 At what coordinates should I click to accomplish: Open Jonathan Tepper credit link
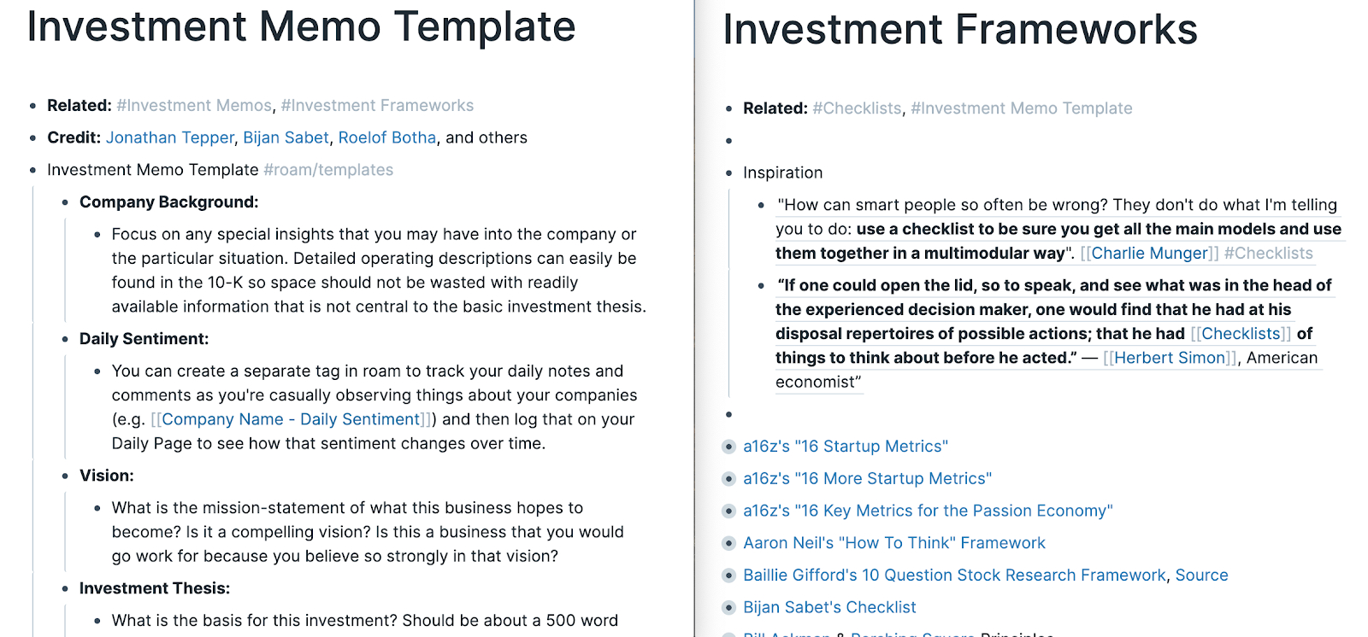point(169,137)
